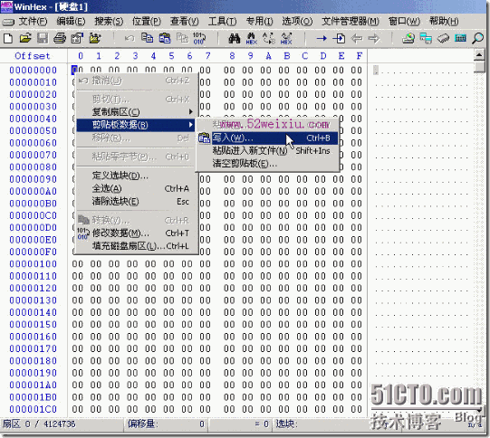This screenshot has height=438, width=490.
Task: Expand the 复制扇区(C) submenu arrow
Action: coord(190,112)
